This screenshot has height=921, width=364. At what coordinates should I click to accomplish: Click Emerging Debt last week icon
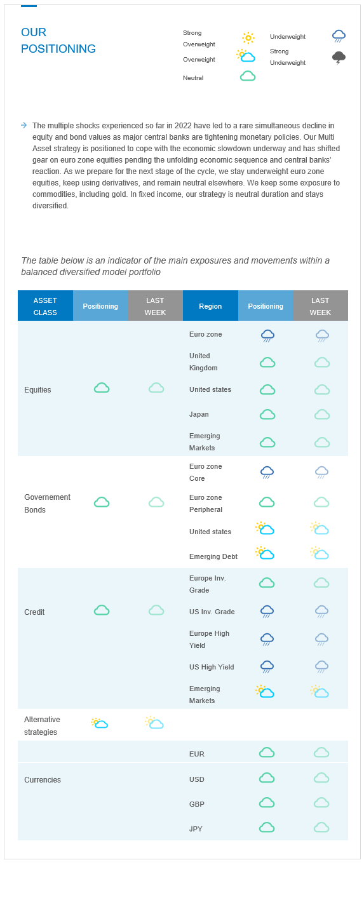coord(320,553)
